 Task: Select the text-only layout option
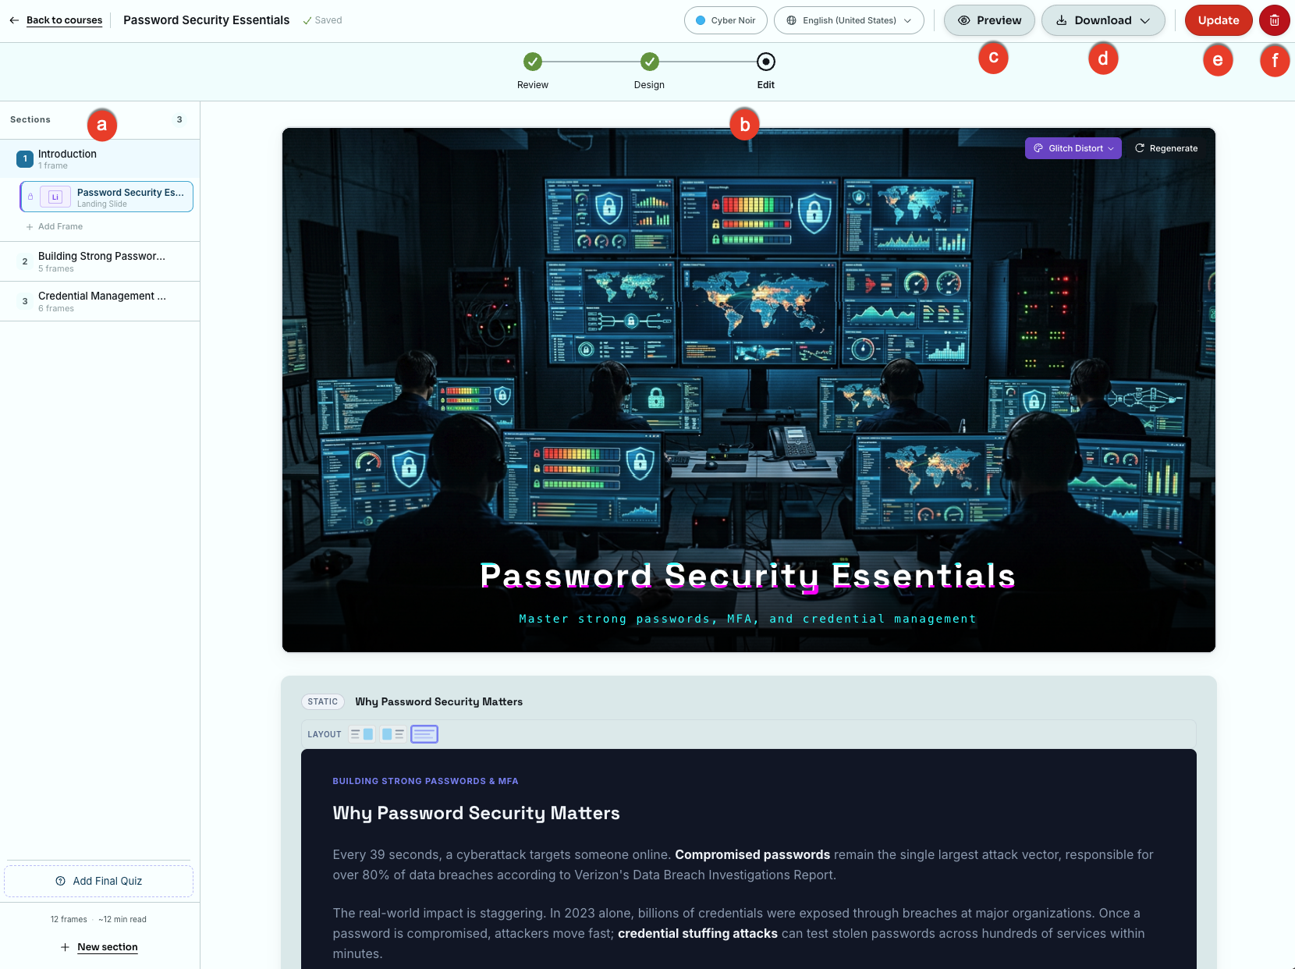[424, 734]
